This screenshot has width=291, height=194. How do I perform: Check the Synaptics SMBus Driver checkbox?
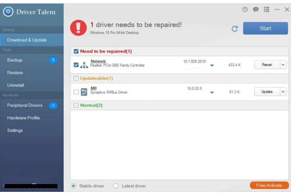tap(76, 92)
